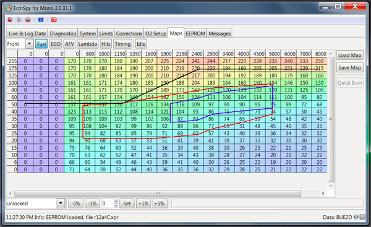This screenshot has width=371, height=227.
Task: Open the System tab
Action: [x=88, y=33]
